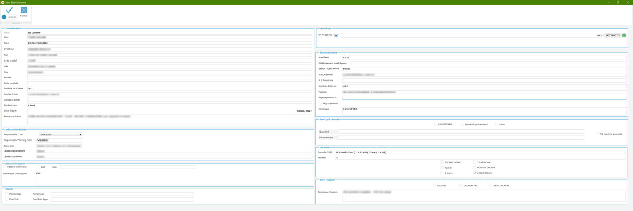Click the Don/Pub Type field
The height and width of the screenshot is (211, 633).
coord(122,199)
